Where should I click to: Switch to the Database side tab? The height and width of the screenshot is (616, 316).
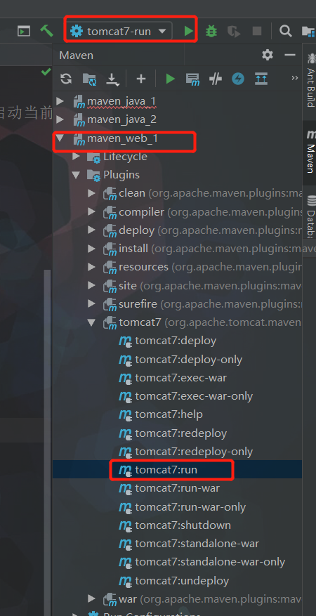click(x=310, y=217)
